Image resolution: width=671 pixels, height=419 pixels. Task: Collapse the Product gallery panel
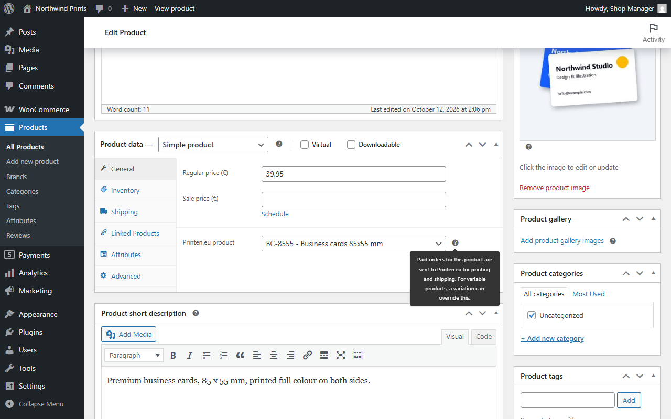[x=653, y=219]
